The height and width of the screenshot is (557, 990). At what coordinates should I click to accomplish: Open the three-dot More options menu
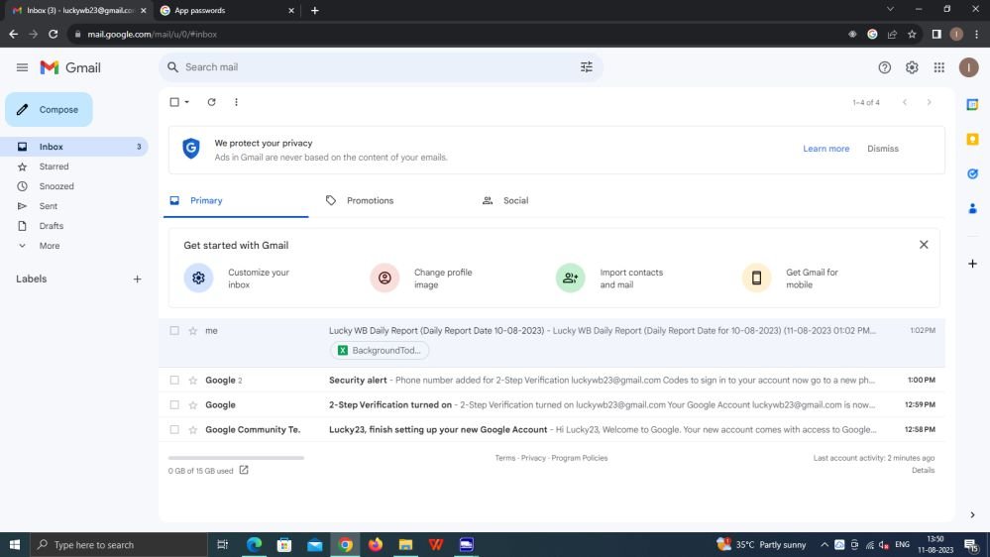[x=236, y=102]
